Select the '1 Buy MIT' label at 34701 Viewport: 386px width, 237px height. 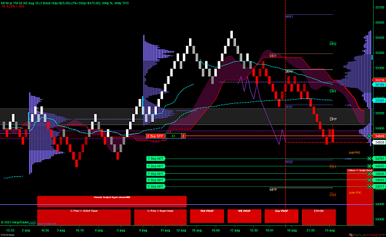[x=156, y=158]
